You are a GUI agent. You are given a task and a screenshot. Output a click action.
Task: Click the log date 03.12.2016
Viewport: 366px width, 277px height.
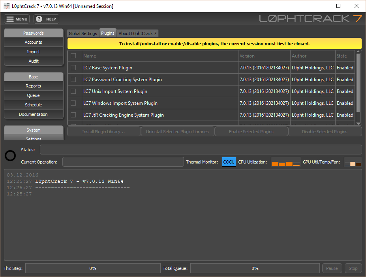click(x=23, y=175)
